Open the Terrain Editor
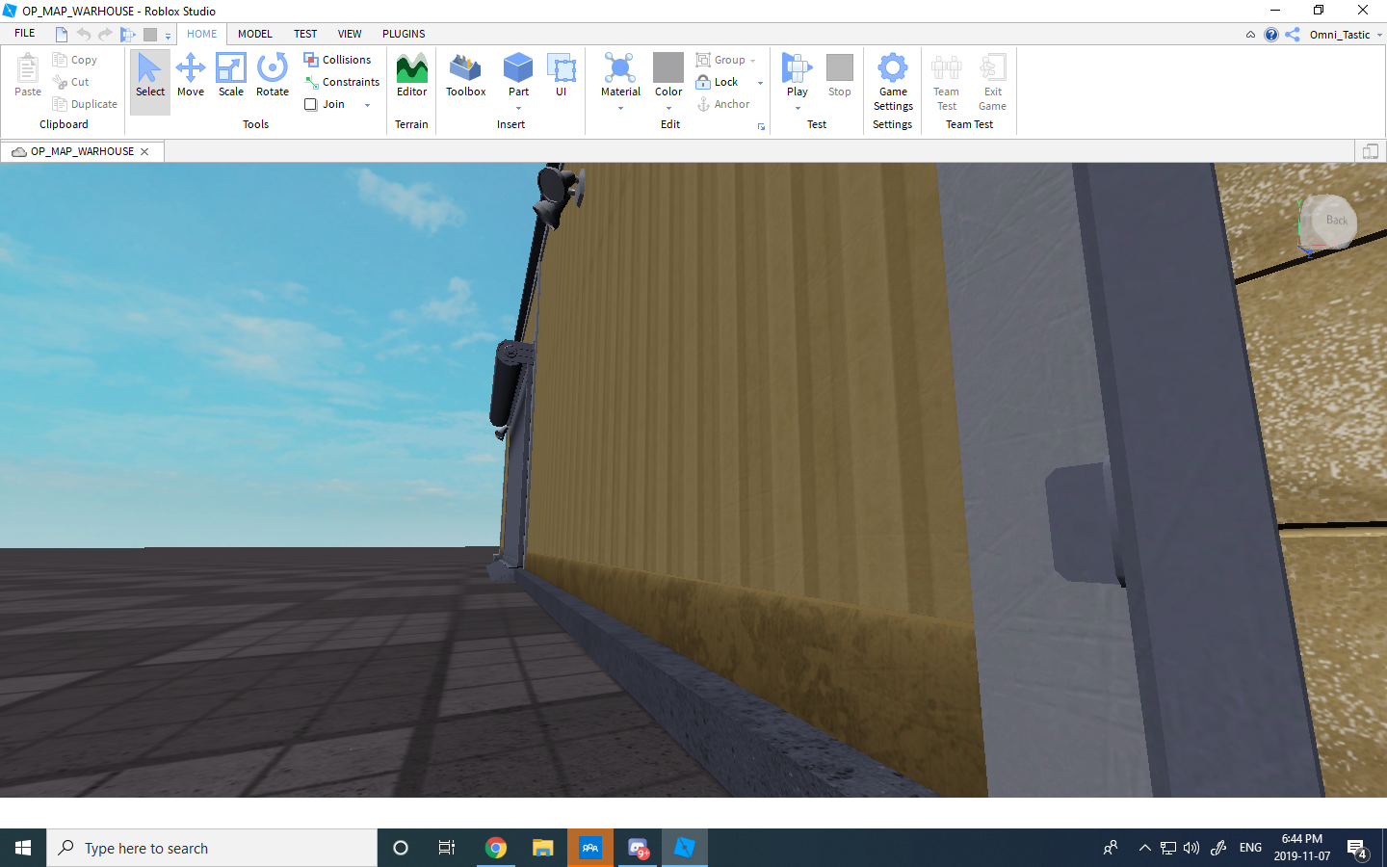The image size is (1387, 867). pyautogui.click(x=411, y=77)
